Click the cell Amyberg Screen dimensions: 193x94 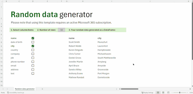coord(102,62)
